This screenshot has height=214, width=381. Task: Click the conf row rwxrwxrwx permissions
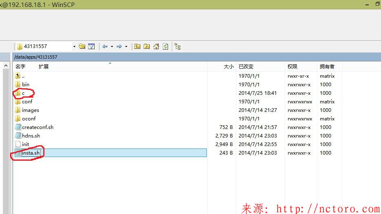(x=300, y=102)
